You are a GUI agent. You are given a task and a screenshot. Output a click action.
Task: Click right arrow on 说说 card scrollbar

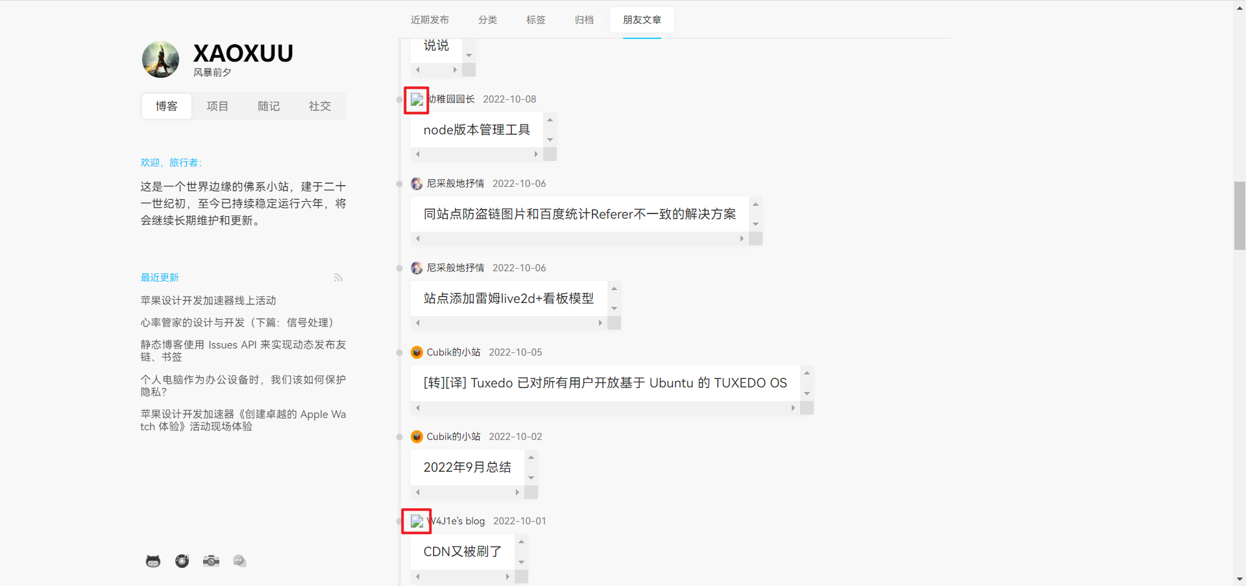coord(455,70)
